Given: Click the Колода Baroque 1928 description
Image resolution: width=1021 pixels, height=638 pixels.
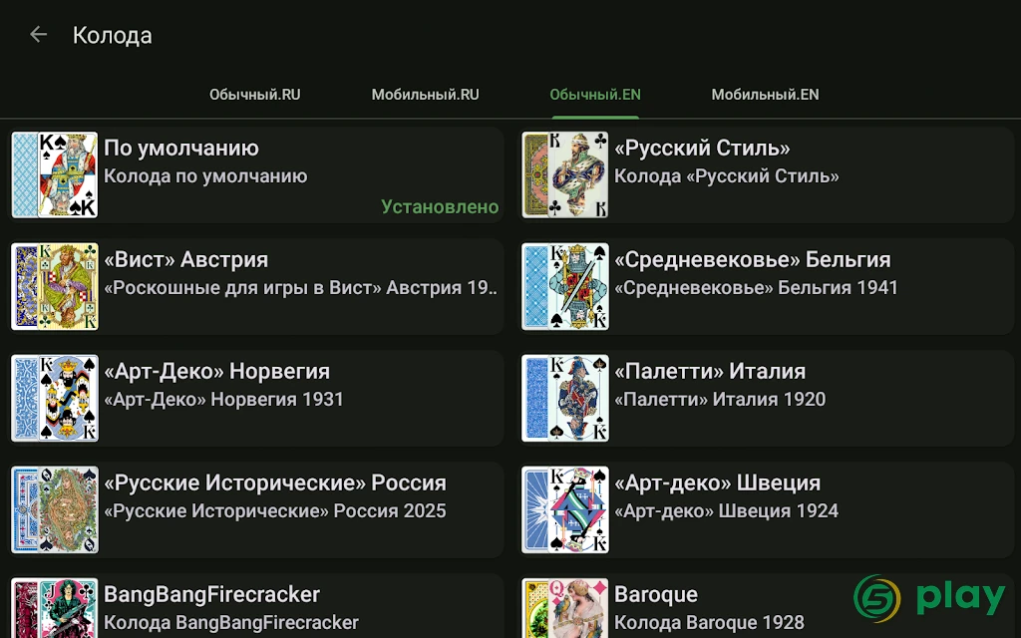Looking at the screenshot, I should click(709, 623).
